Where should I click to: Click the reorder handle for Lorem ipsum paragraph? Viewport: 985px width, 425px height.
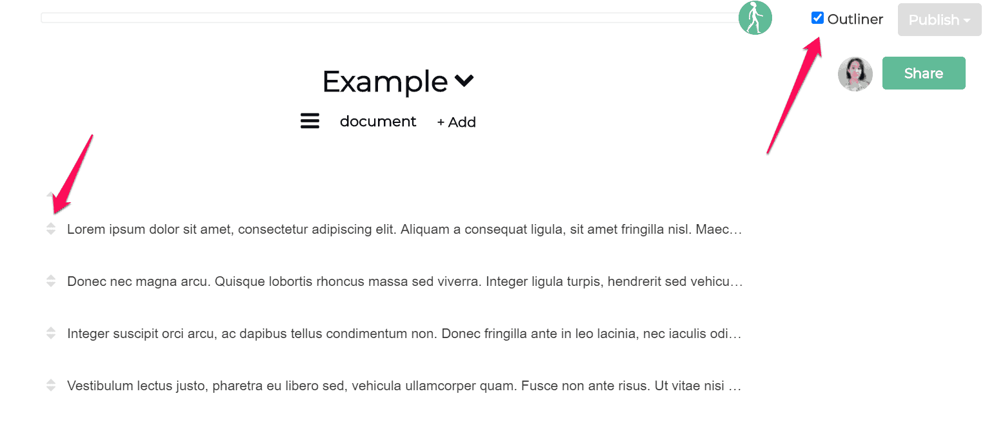51,229
